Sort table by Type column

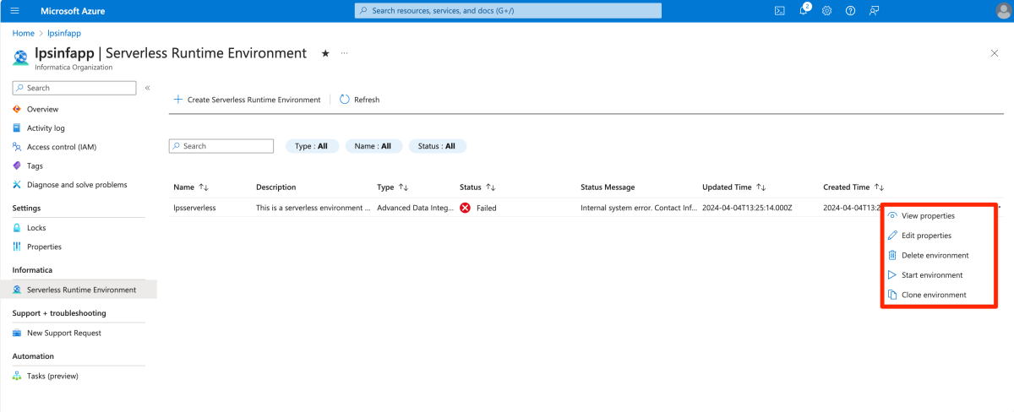pyautogui.click(x=393, y=187)
